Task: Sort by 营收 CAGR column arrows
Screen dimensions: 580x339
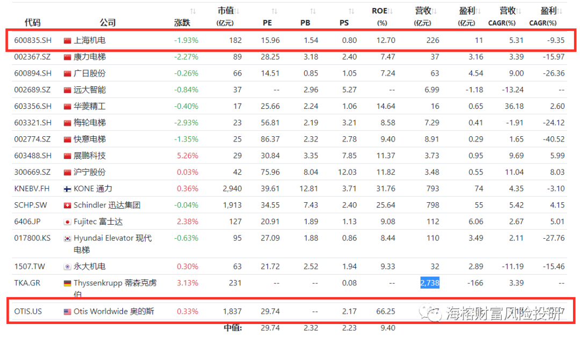Action: [519, 11]
